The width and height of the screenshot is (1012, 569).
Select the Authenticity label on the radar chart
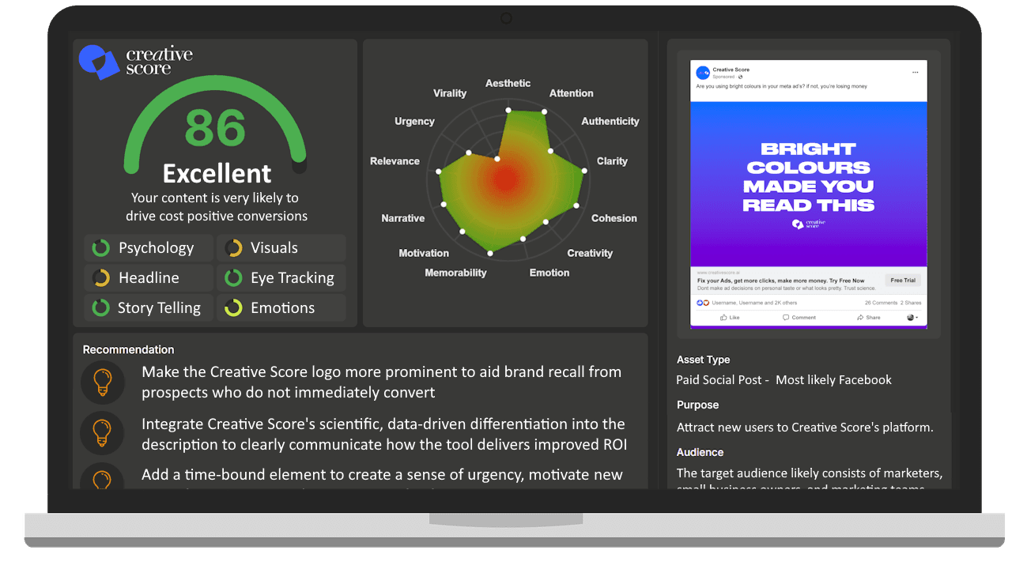pyautogui.click(x=610, y=121)
